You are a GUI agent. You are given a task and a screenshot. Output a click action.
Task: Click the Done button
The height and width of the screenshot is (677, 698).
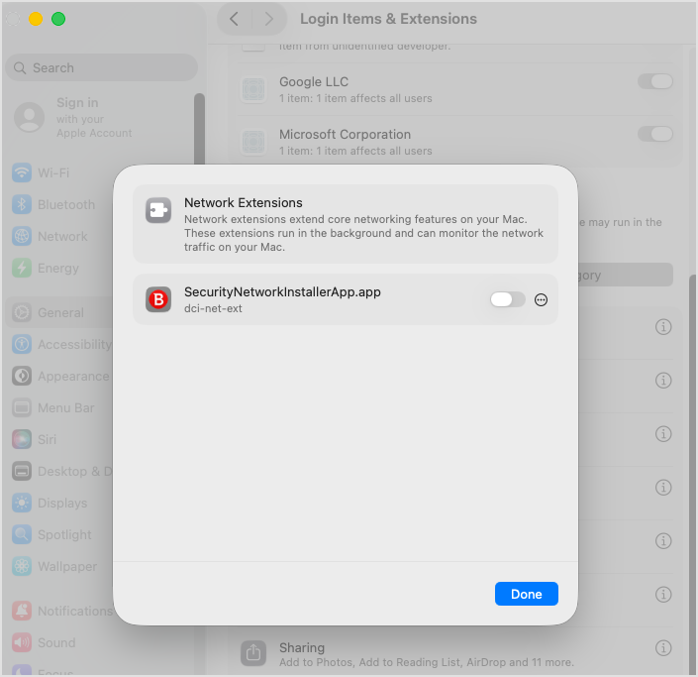(x=526, y=594)
